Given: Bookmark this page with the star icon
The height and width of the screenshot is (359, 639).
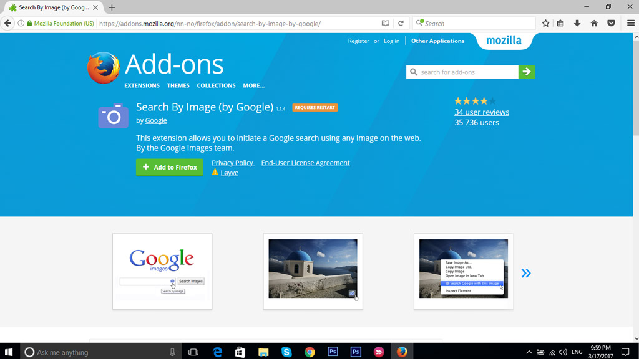Looking at the screenshot, I should (x=545, y=23).
